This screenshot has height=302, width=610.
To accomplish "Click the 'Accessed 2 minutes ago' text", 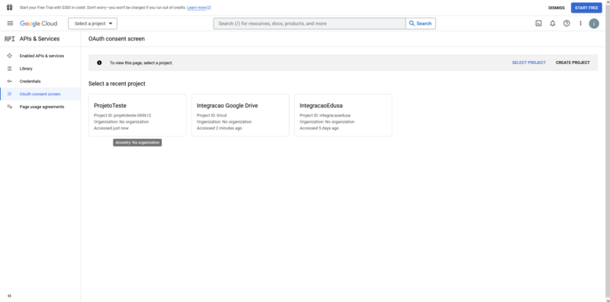I will tap(220, 128).
